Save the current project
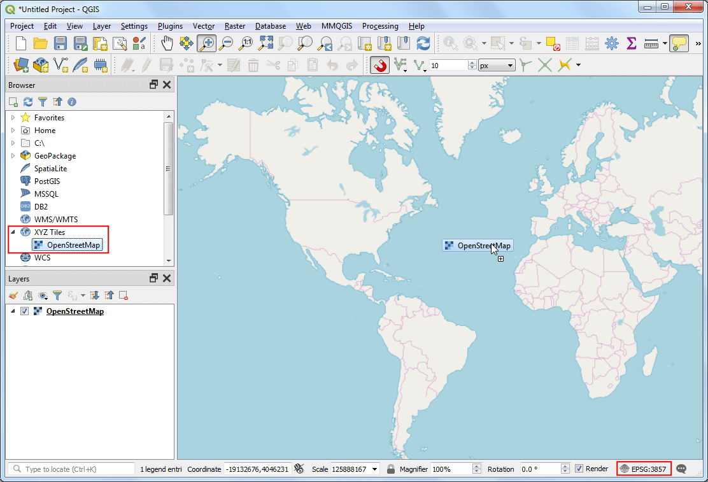Screen dimensions: 708x482 (60, 43)
